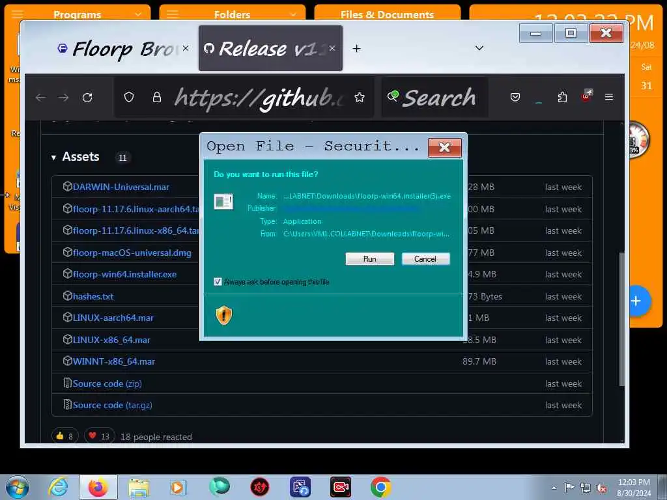Click the heart reaction button
This screenshot has height=500, width=667.
[100, 436]
